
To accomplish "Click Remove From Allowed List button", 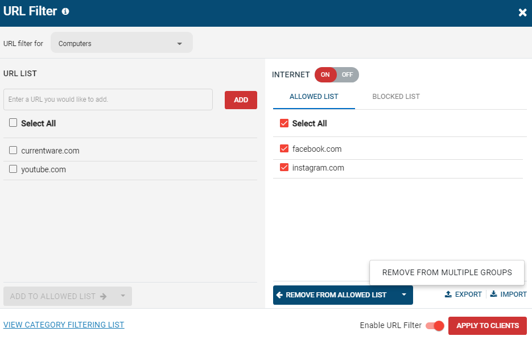I will [x=334, y=295].
